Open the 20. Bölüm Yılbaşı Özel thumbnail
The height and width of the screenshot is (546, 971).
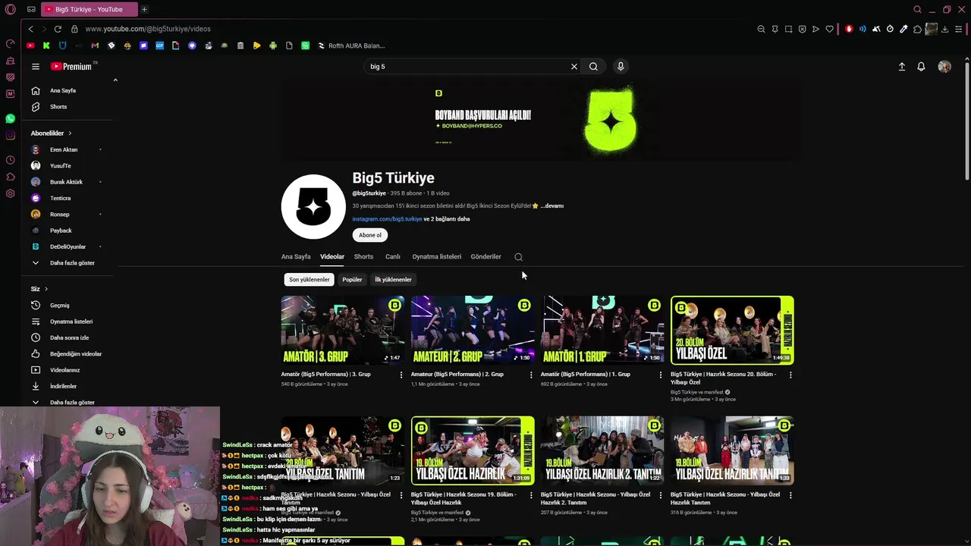(732, 330)
